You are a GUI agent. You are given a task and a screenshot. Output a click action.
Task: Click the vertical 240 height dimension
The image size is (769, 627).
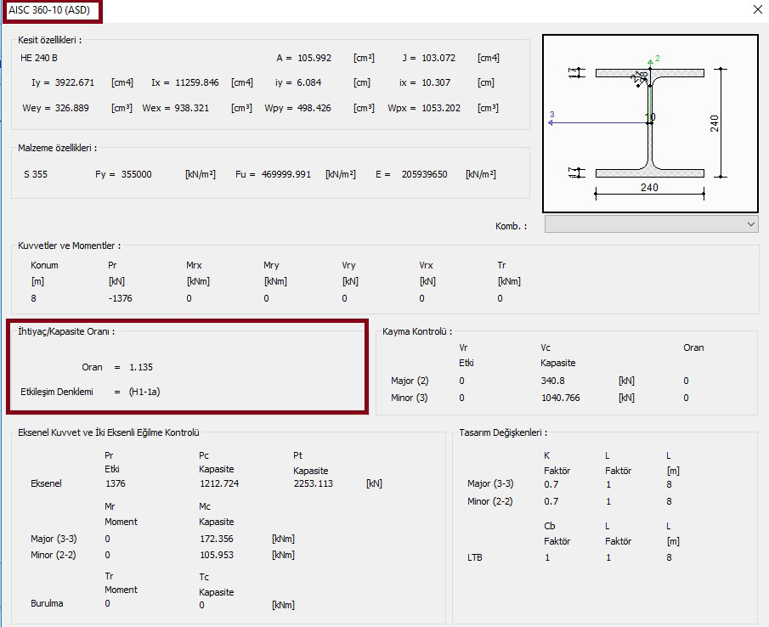tap(715, 123)
